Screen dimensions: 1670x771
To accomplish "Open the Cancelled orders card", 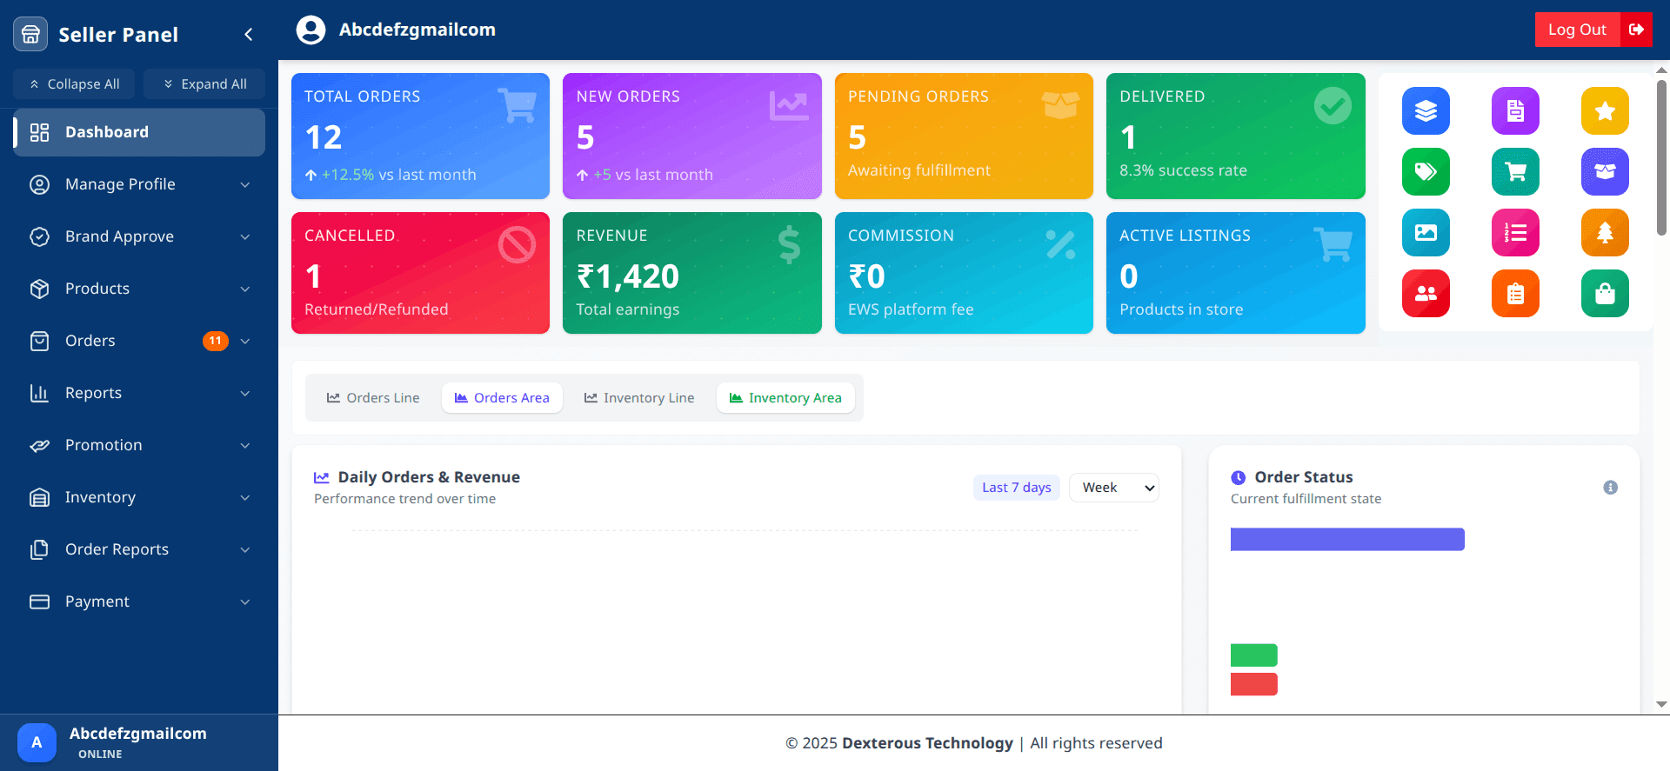I will tap(420, 273).
